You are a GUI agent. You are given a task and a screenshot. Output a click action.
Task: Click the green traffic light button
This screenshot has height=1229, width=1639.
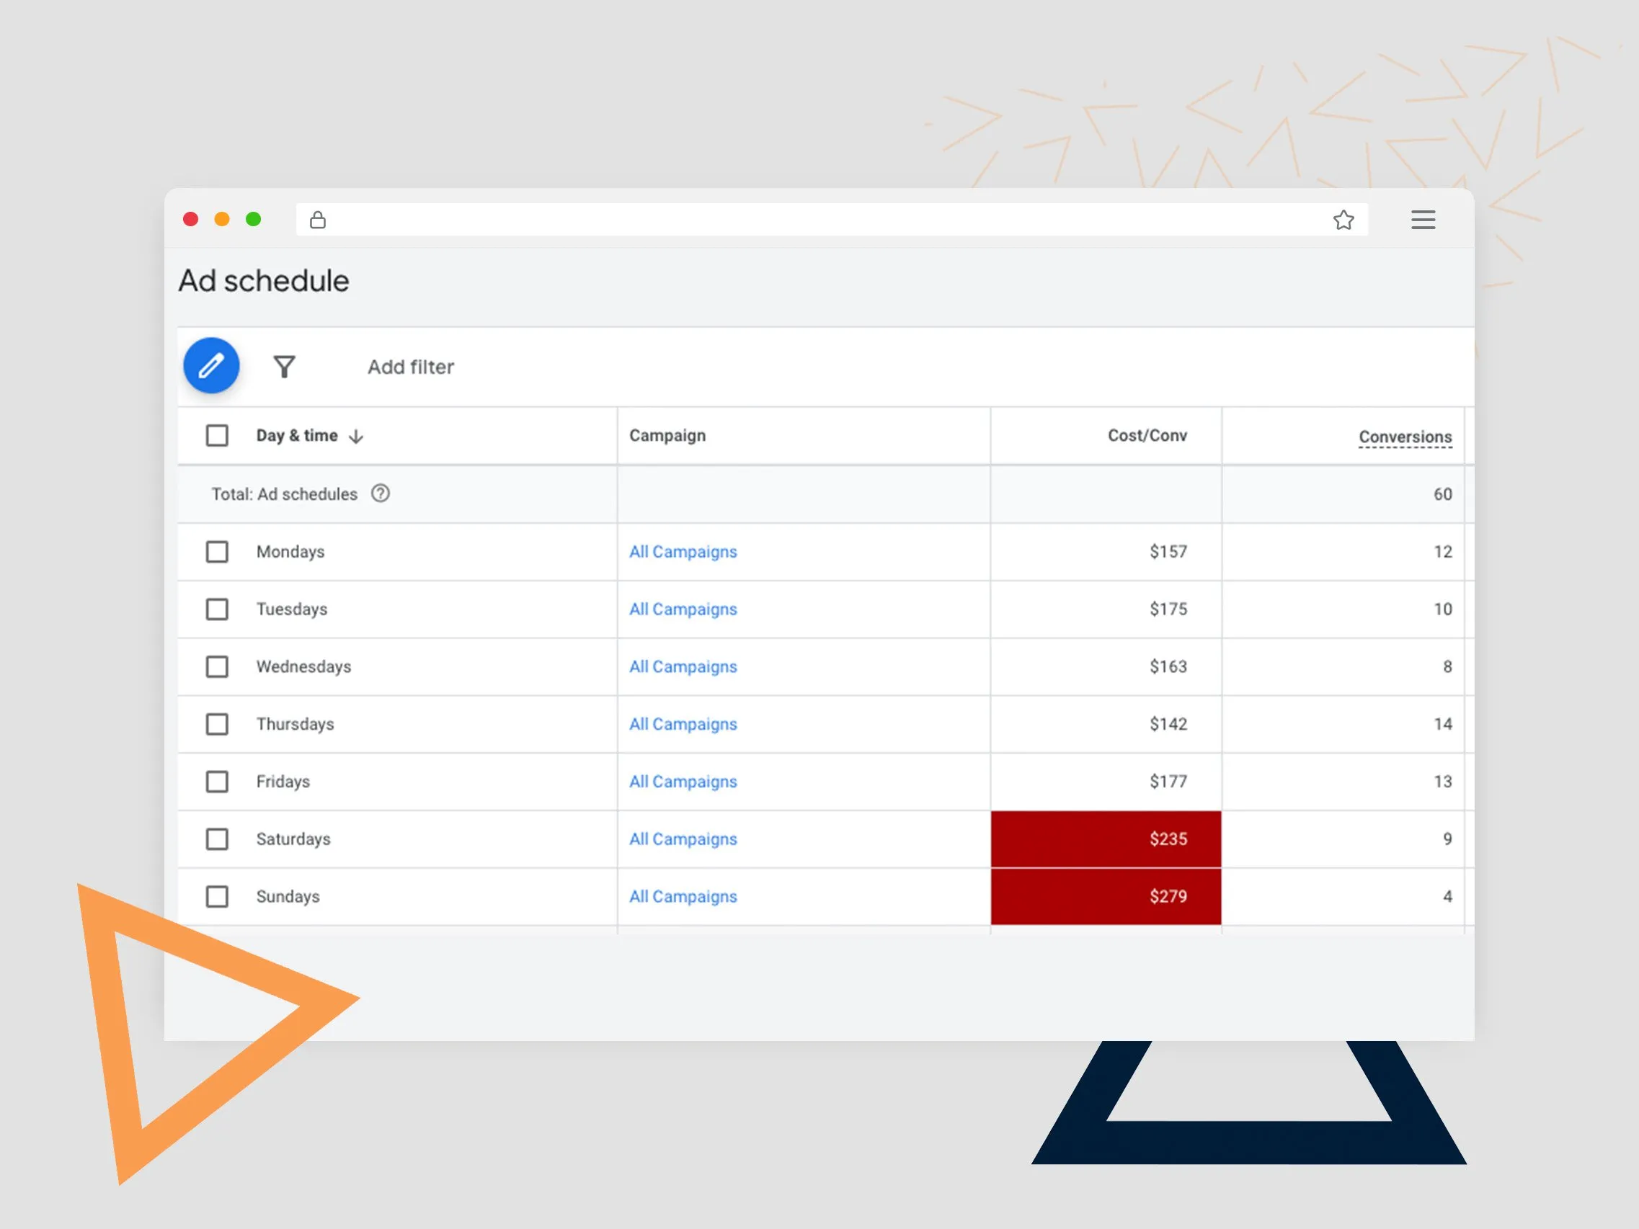click(254, 219)
